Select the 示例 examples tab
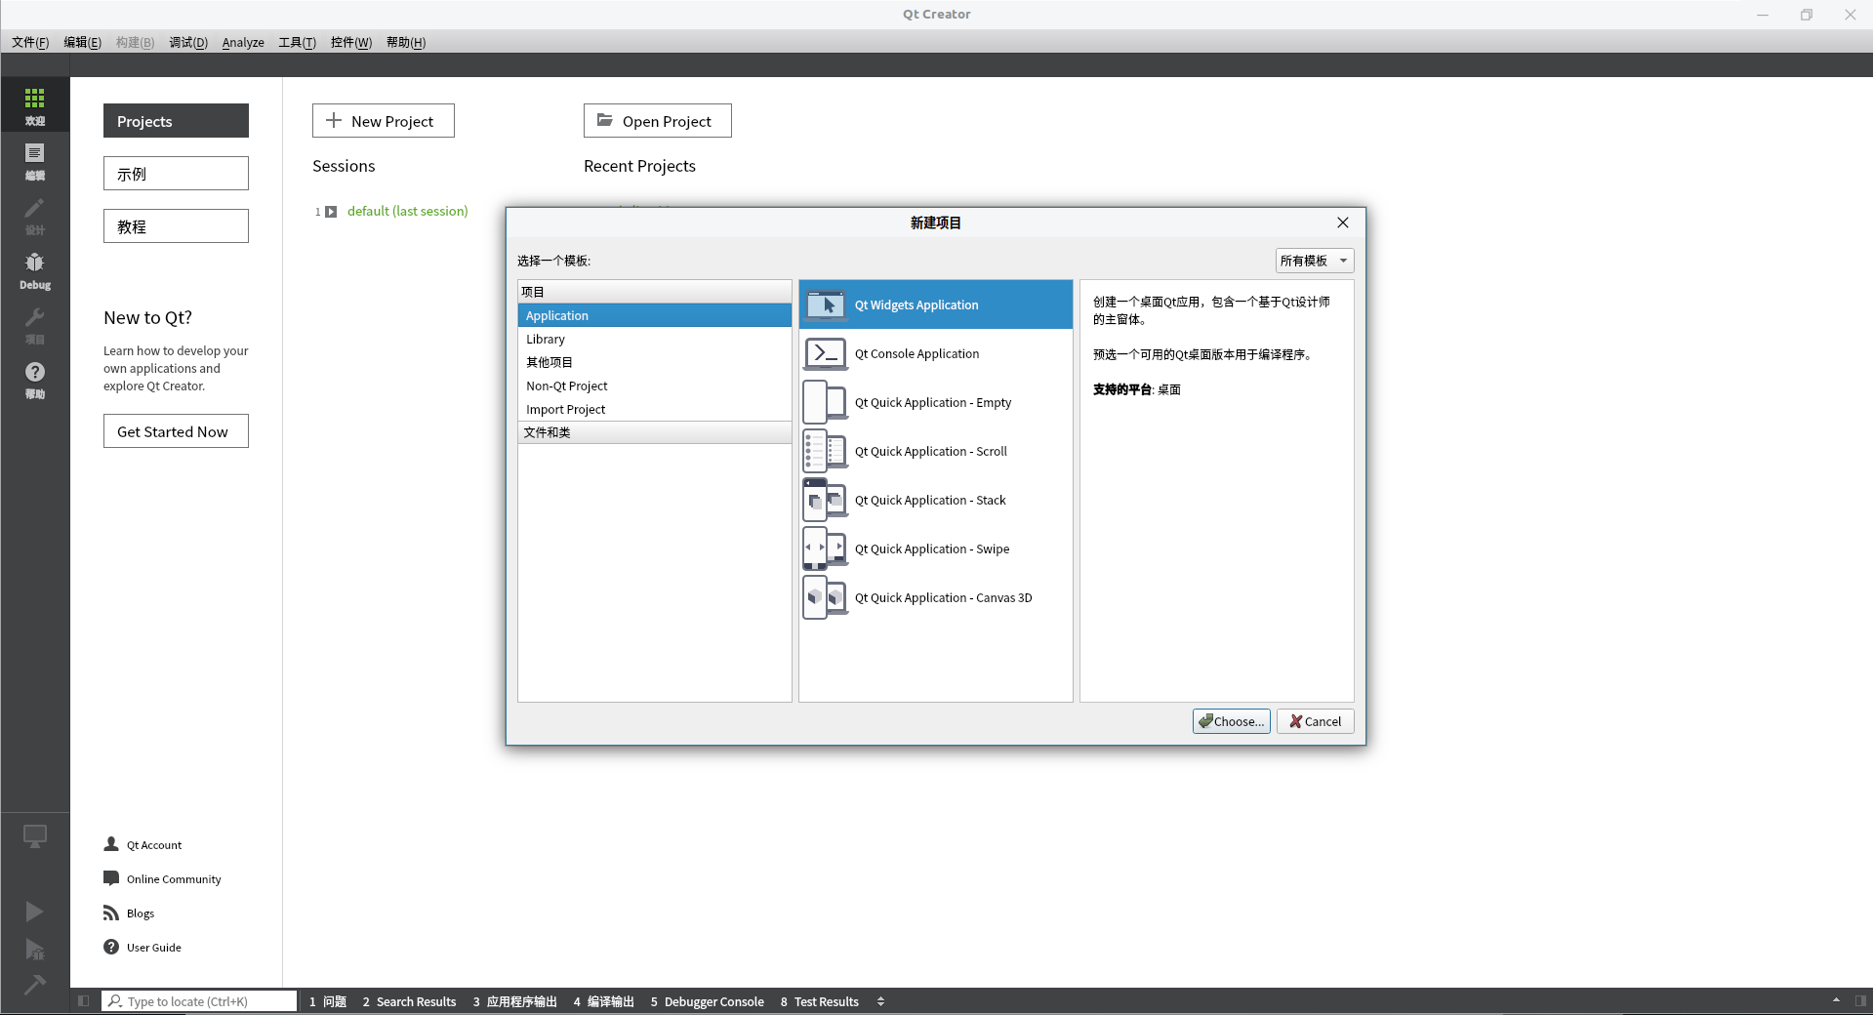The image size is (1873, 1015). point(176,174)
